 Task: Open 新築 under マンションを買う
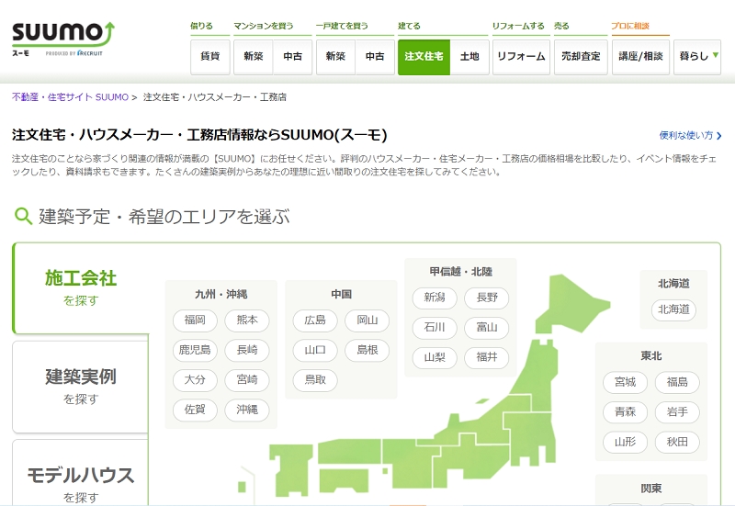(254, 57)
